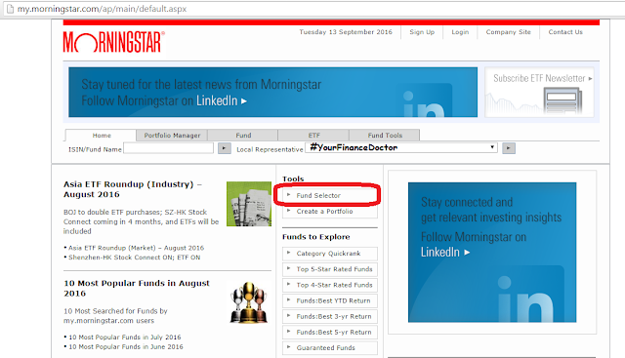Click the Local Representative go arrow button
Image resolution: width=625 pixels, height=358 pixels.
point(509,148)
